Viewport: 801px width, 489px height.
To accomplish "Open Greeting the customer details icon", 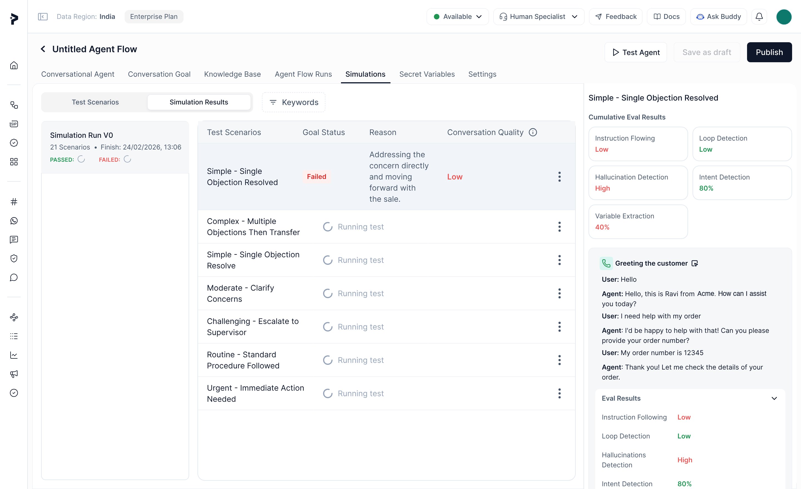I will [x=694, y=263].
